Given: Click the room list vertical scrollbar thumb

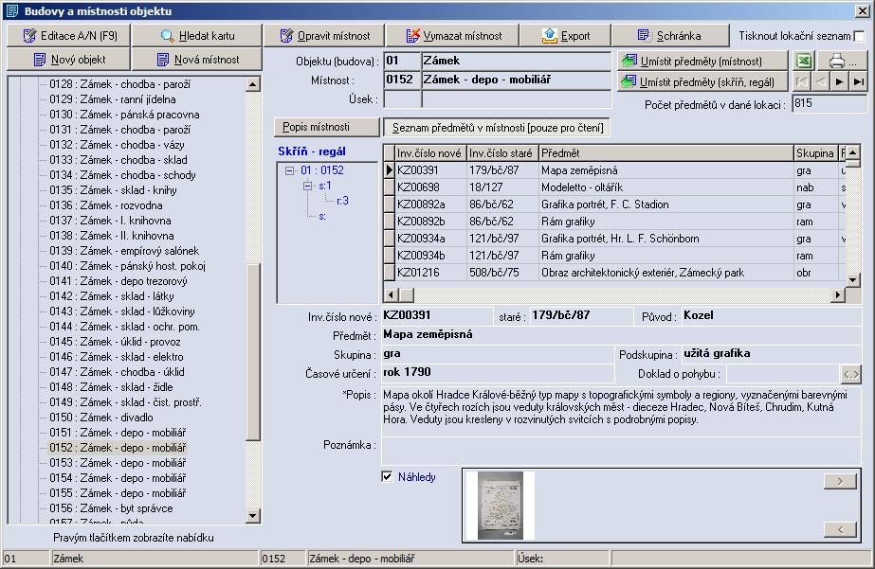Looking at the screenshot, I should (253, 352).
